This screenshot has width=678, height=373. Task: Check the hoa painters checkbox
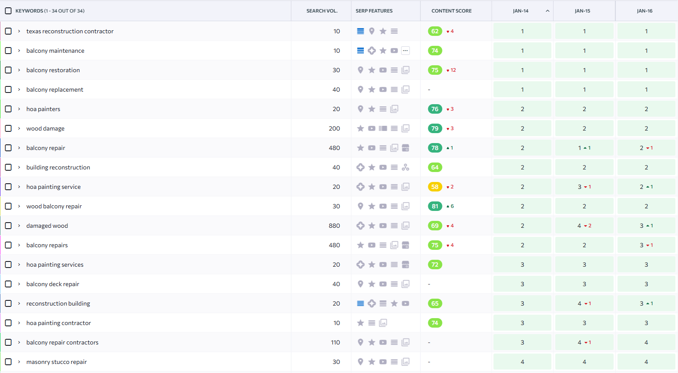8,109
